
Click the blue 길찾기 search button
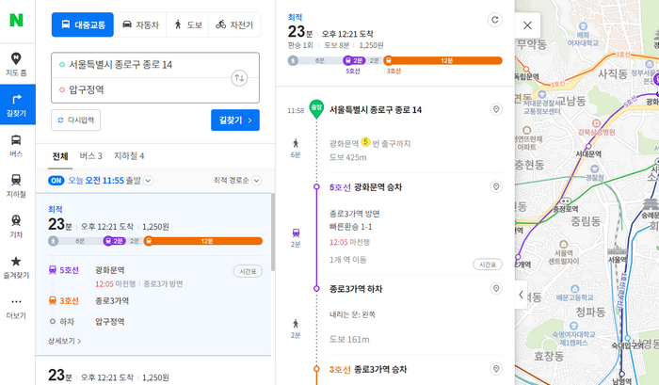coord(235,120)
